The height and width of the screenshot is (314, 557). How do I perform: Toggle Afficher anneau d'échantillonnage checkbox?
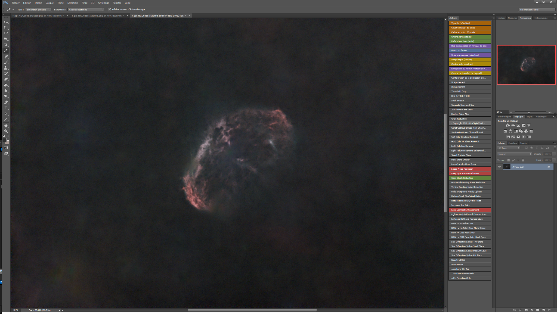tap(110, 10)
